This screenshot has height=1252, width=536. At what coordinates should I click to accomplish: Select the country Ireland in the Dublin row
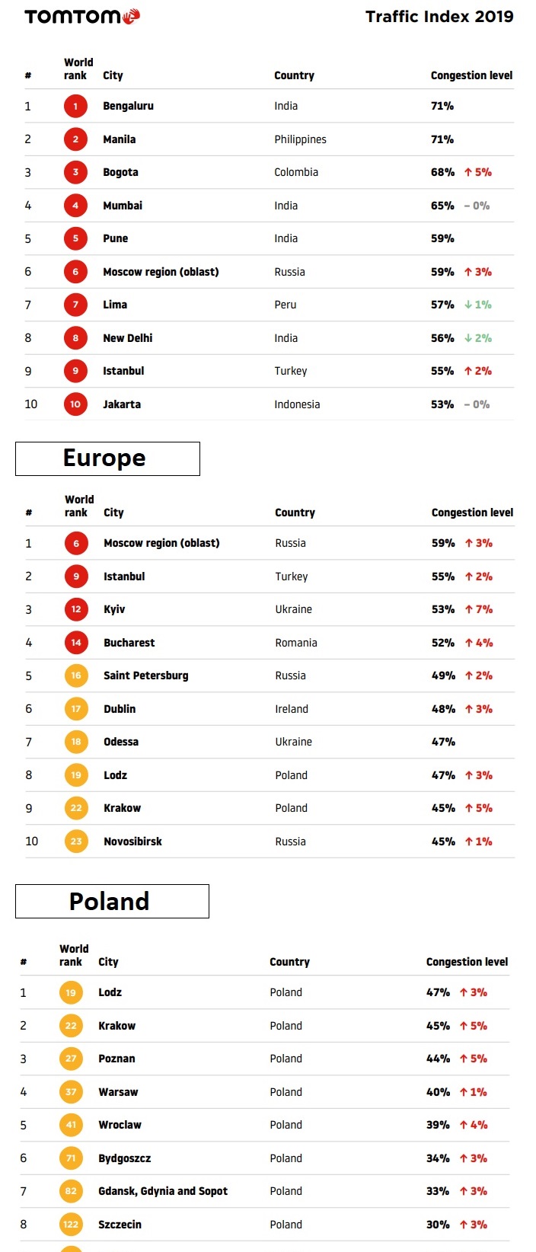pos(292,709)
